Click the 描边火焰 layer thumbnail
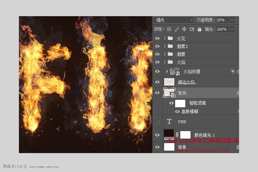 click(169, 82)
